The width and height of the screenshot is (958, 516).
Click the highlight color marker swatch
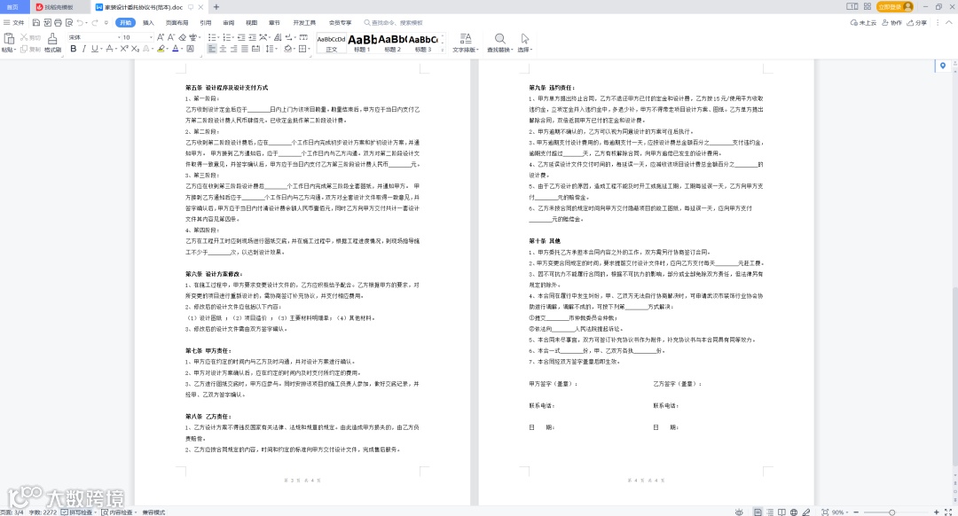(x=160, y=49)
